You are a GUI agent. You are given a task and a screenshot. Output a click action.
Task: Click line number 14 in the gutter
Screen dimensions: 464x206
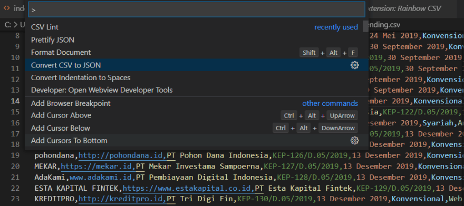click(x=15, y=101)
